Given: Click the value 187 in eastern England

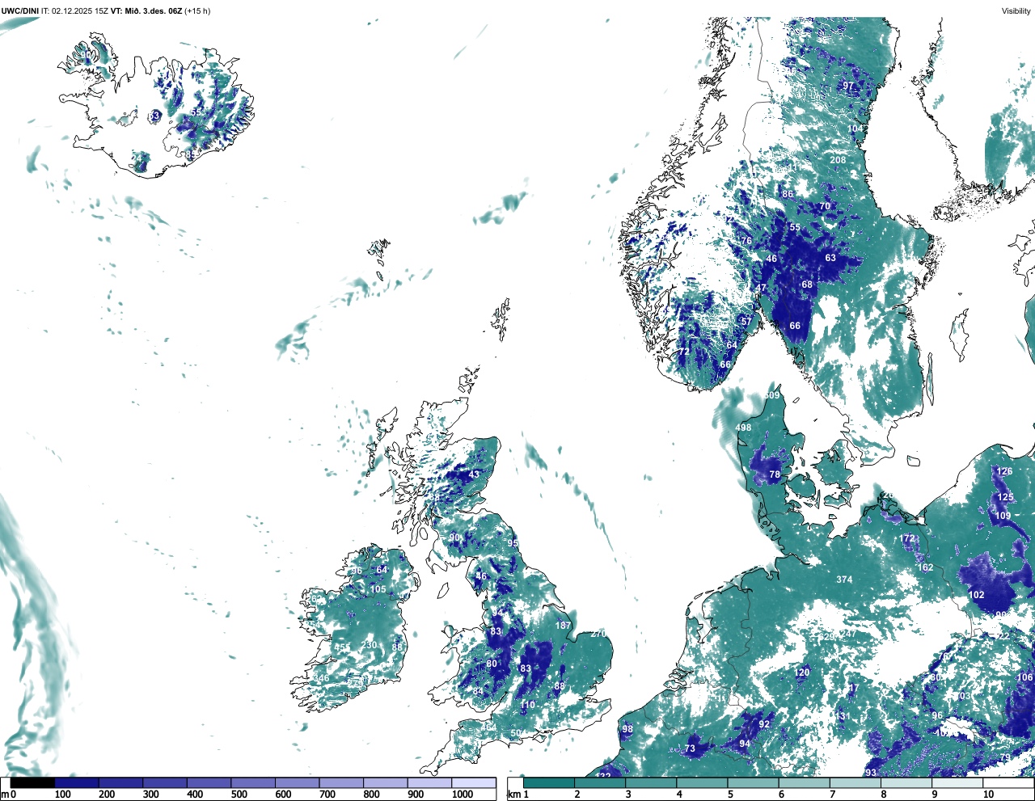Looking at the screenshot, I should click(563, 626).
